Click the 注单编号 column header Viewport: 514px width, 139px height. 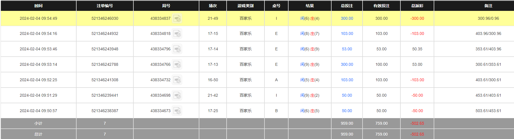tap(105, 6)
